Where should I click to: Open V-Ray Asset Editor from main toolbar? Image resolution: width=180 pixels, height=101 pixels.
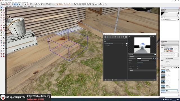tap(31, 4)
